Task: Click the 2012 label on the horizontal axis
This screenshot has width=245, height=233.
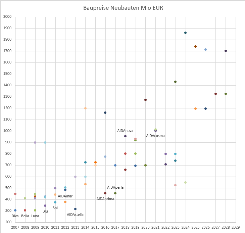Action: pos(65,227)
